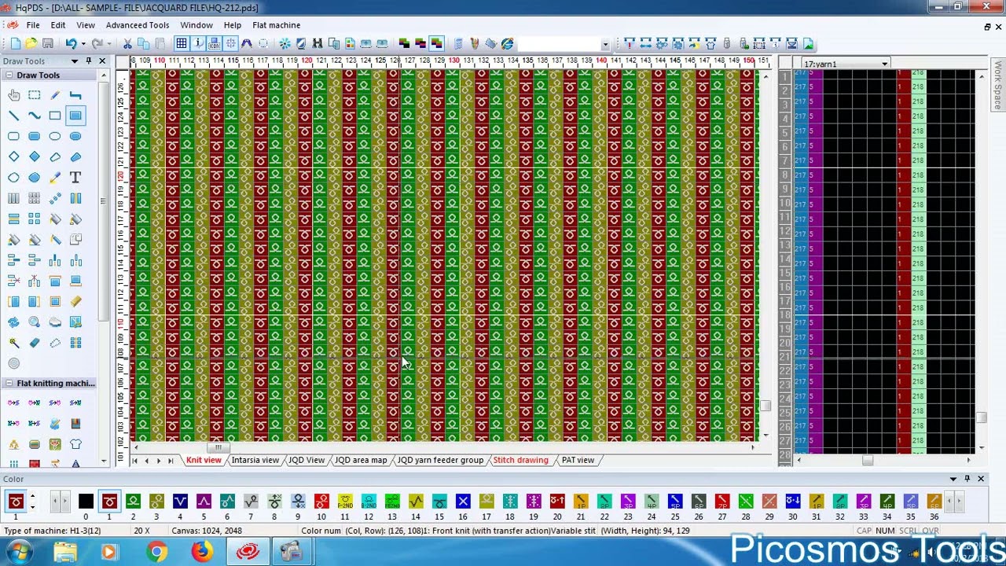1006x566 pixels.
Task: Close the Draw Tools panel
Action: click(102, 61)
